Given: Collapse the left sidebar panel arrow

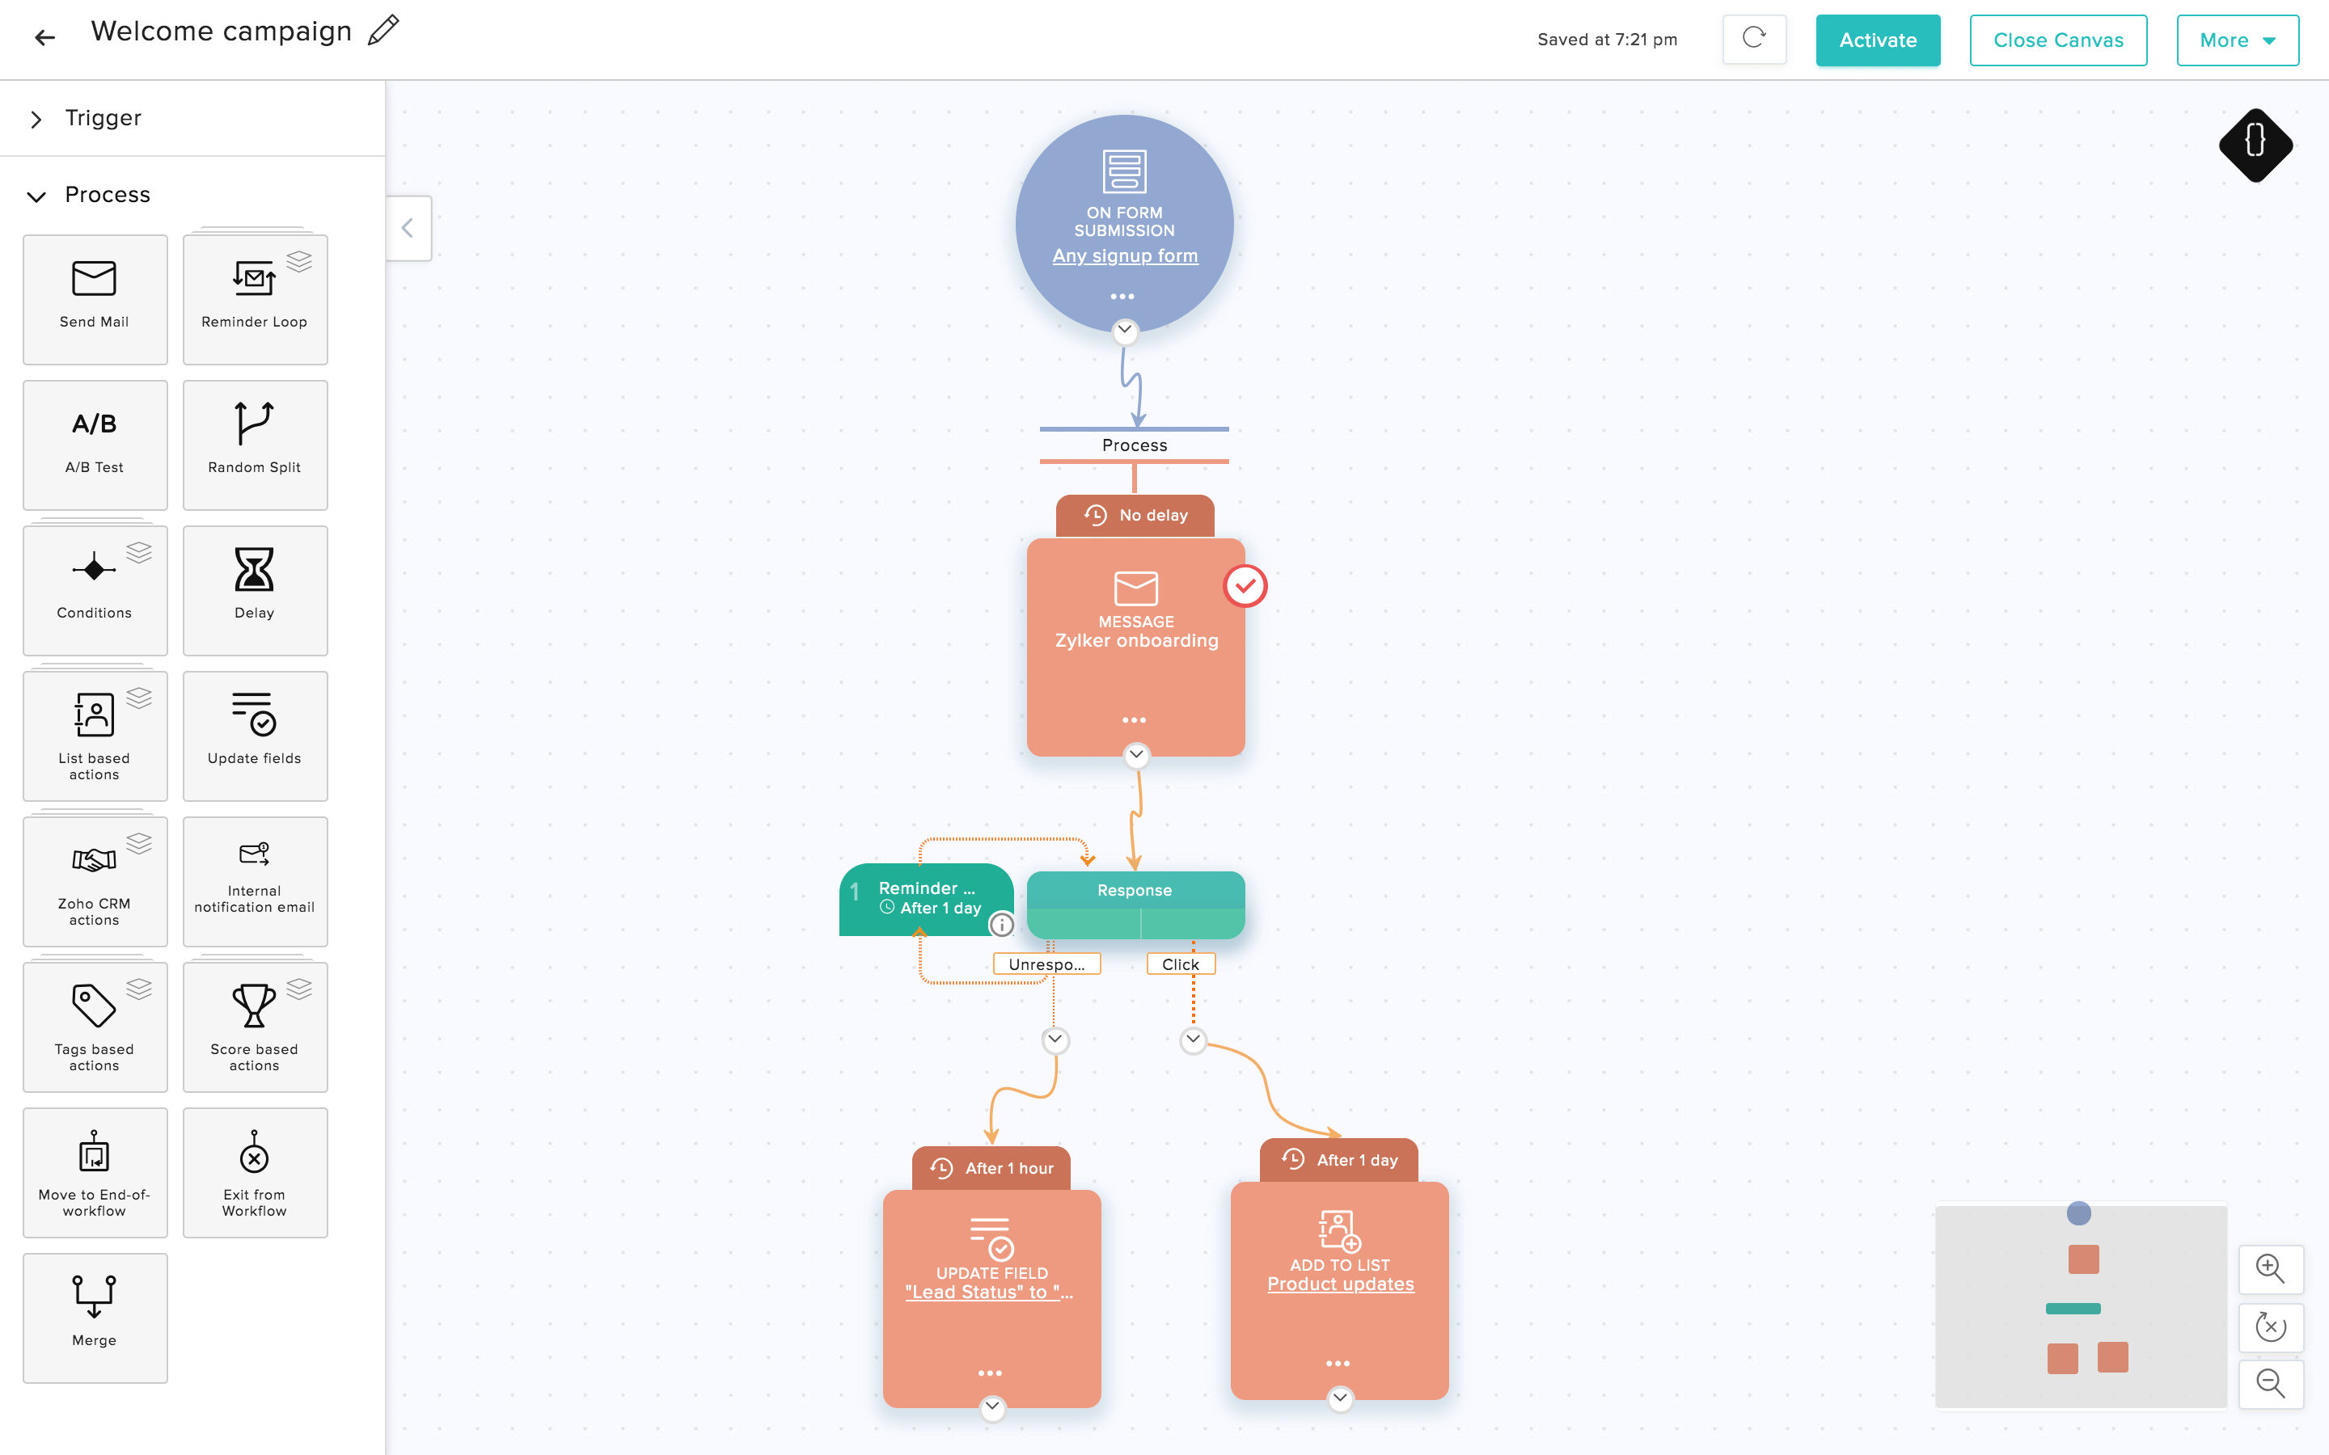Looking at the screenshot, I should 408,228.
